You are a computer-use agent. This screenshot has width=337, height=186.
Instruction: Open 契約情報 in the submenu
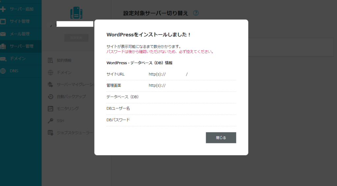[64, 60]
